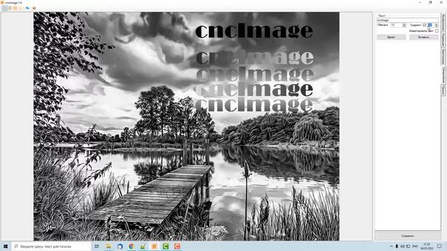The width and height of the screenshot is (447, 251).
Task: Click the red C taskbar icon
Action: pyautogui.click(x=177, y=246)
